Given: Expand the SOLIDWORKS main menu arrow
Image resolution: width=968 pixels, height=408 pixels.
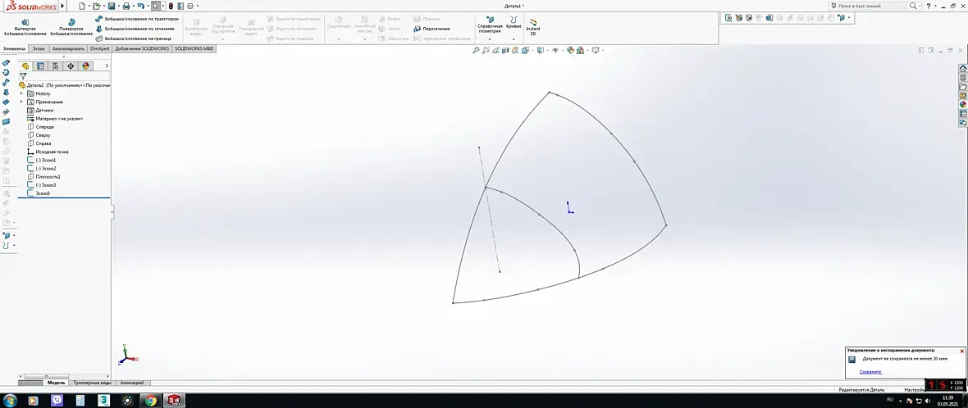Looking at the screenshot, I should (x=62, y=7).
